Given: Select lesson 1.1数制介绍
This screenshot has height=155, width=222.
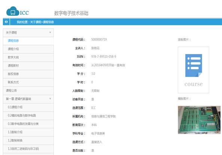Looking at the screenshot, I should click(x=28, y=132).
